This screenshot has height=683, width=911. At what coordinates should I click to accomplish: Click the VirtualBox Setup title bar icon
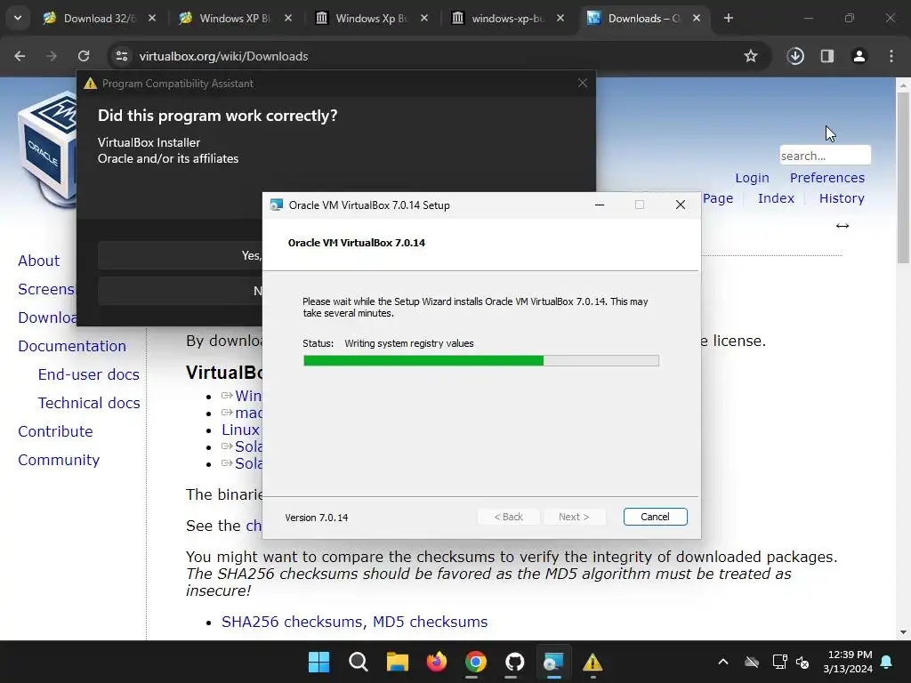tap(277, 205)
